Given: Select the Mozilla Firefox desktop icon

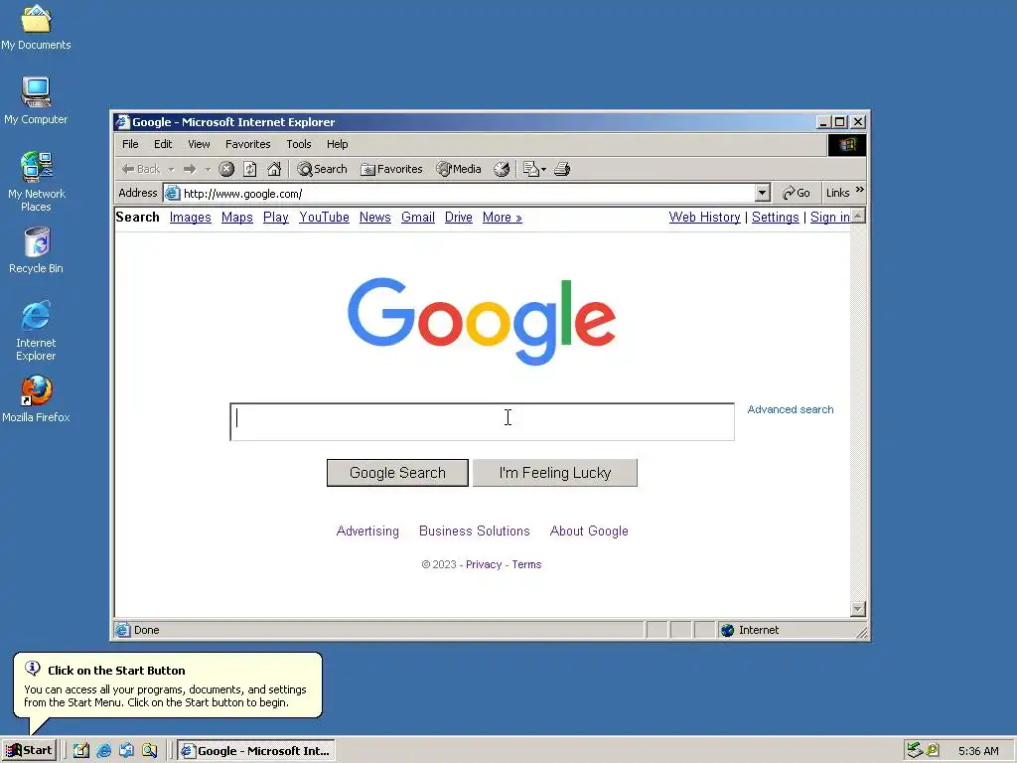Looking at the screenshot, I should (x=37, y=398).
